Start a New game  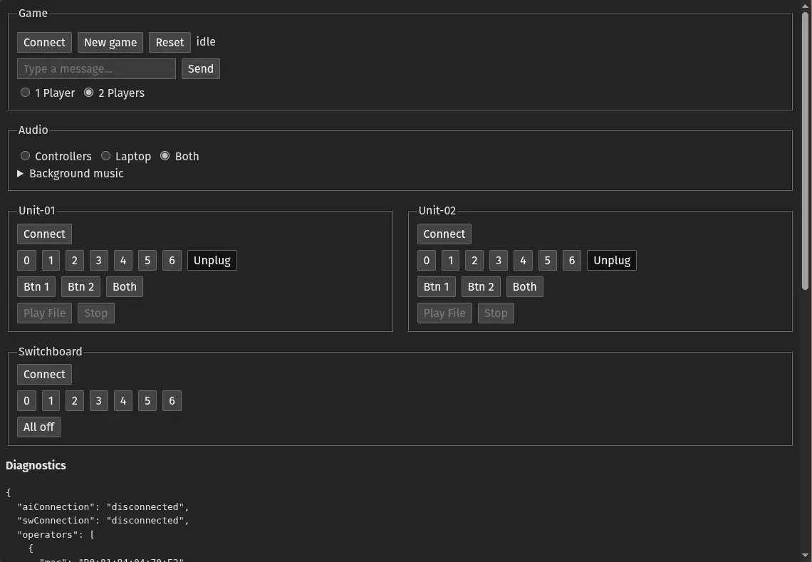[x=110, y=42]
